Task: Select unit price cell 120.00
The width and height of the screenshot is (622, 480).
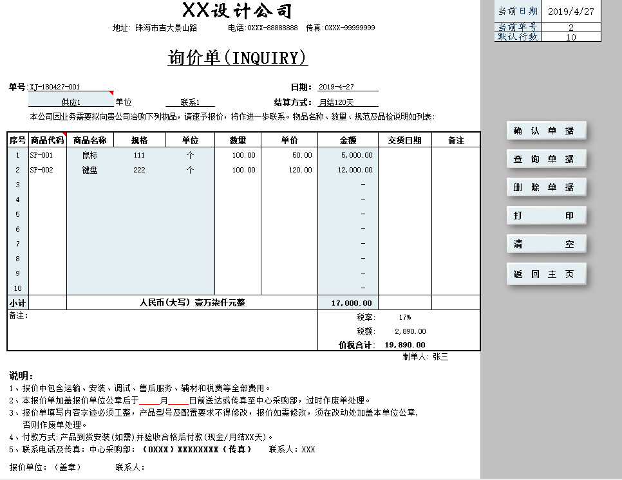Action: (x=289, y=170)
